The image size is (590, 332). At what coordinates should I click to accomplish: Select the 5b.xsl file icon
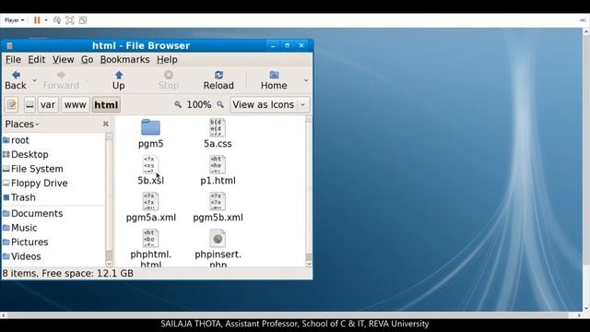coord(150,165)
